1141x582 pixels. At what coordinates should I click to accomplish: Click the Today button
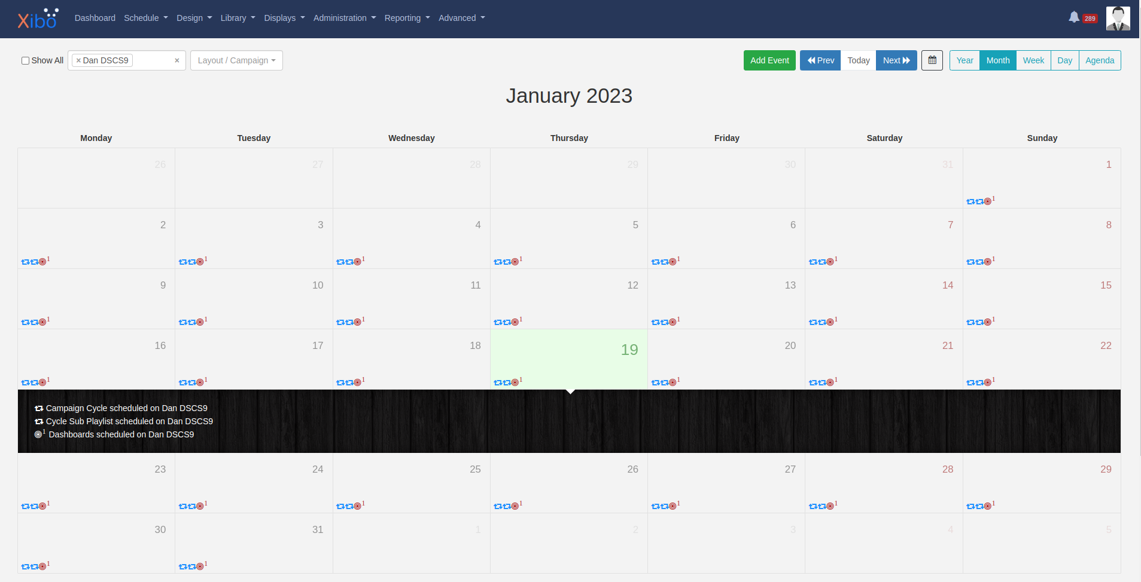pyautogui.click(x=858, y=60)
